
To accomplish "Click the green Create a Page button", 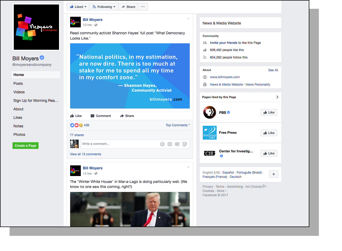I will (26, 146).
